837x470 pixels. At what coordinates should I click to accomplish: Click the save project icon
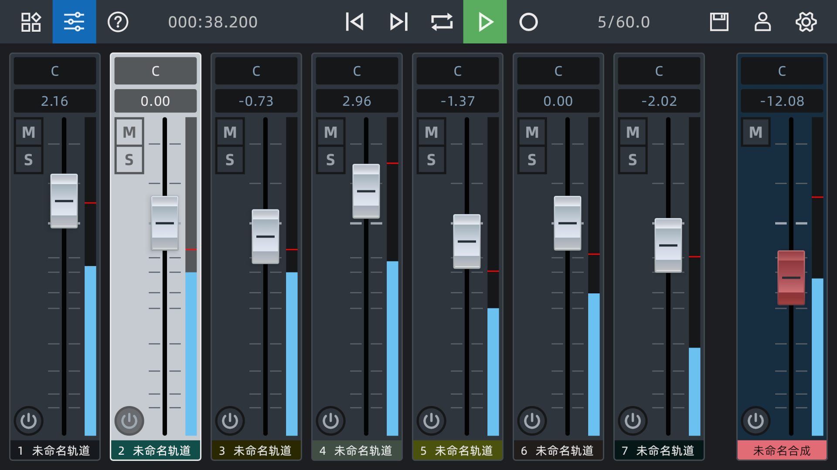pos(719,22)
